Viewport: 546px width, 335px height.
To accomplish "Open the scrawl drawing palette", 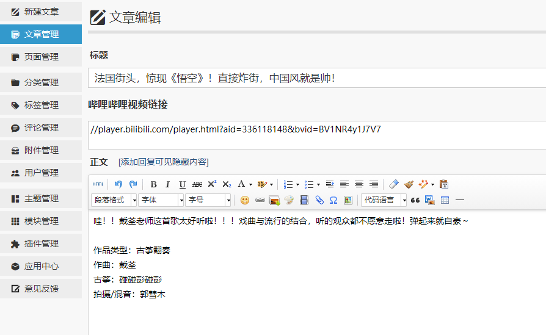I will coord(289,200).
